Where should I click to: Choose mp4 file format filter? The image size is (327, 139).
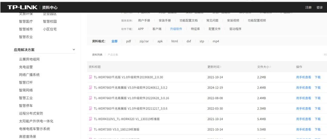pyautogui.click(x=216, y=41)
